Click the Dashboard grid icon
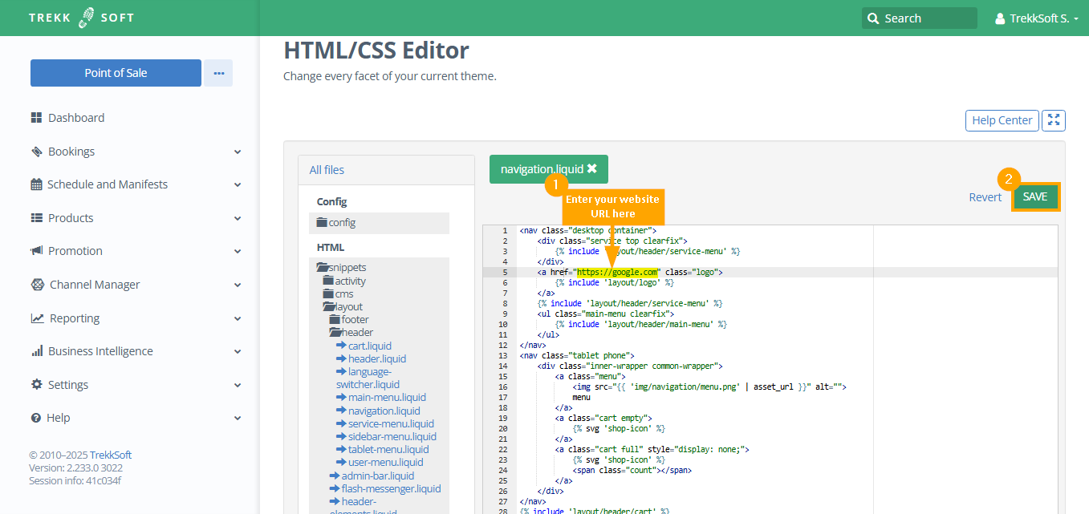The image size is (1089, 514). (36, 118)
